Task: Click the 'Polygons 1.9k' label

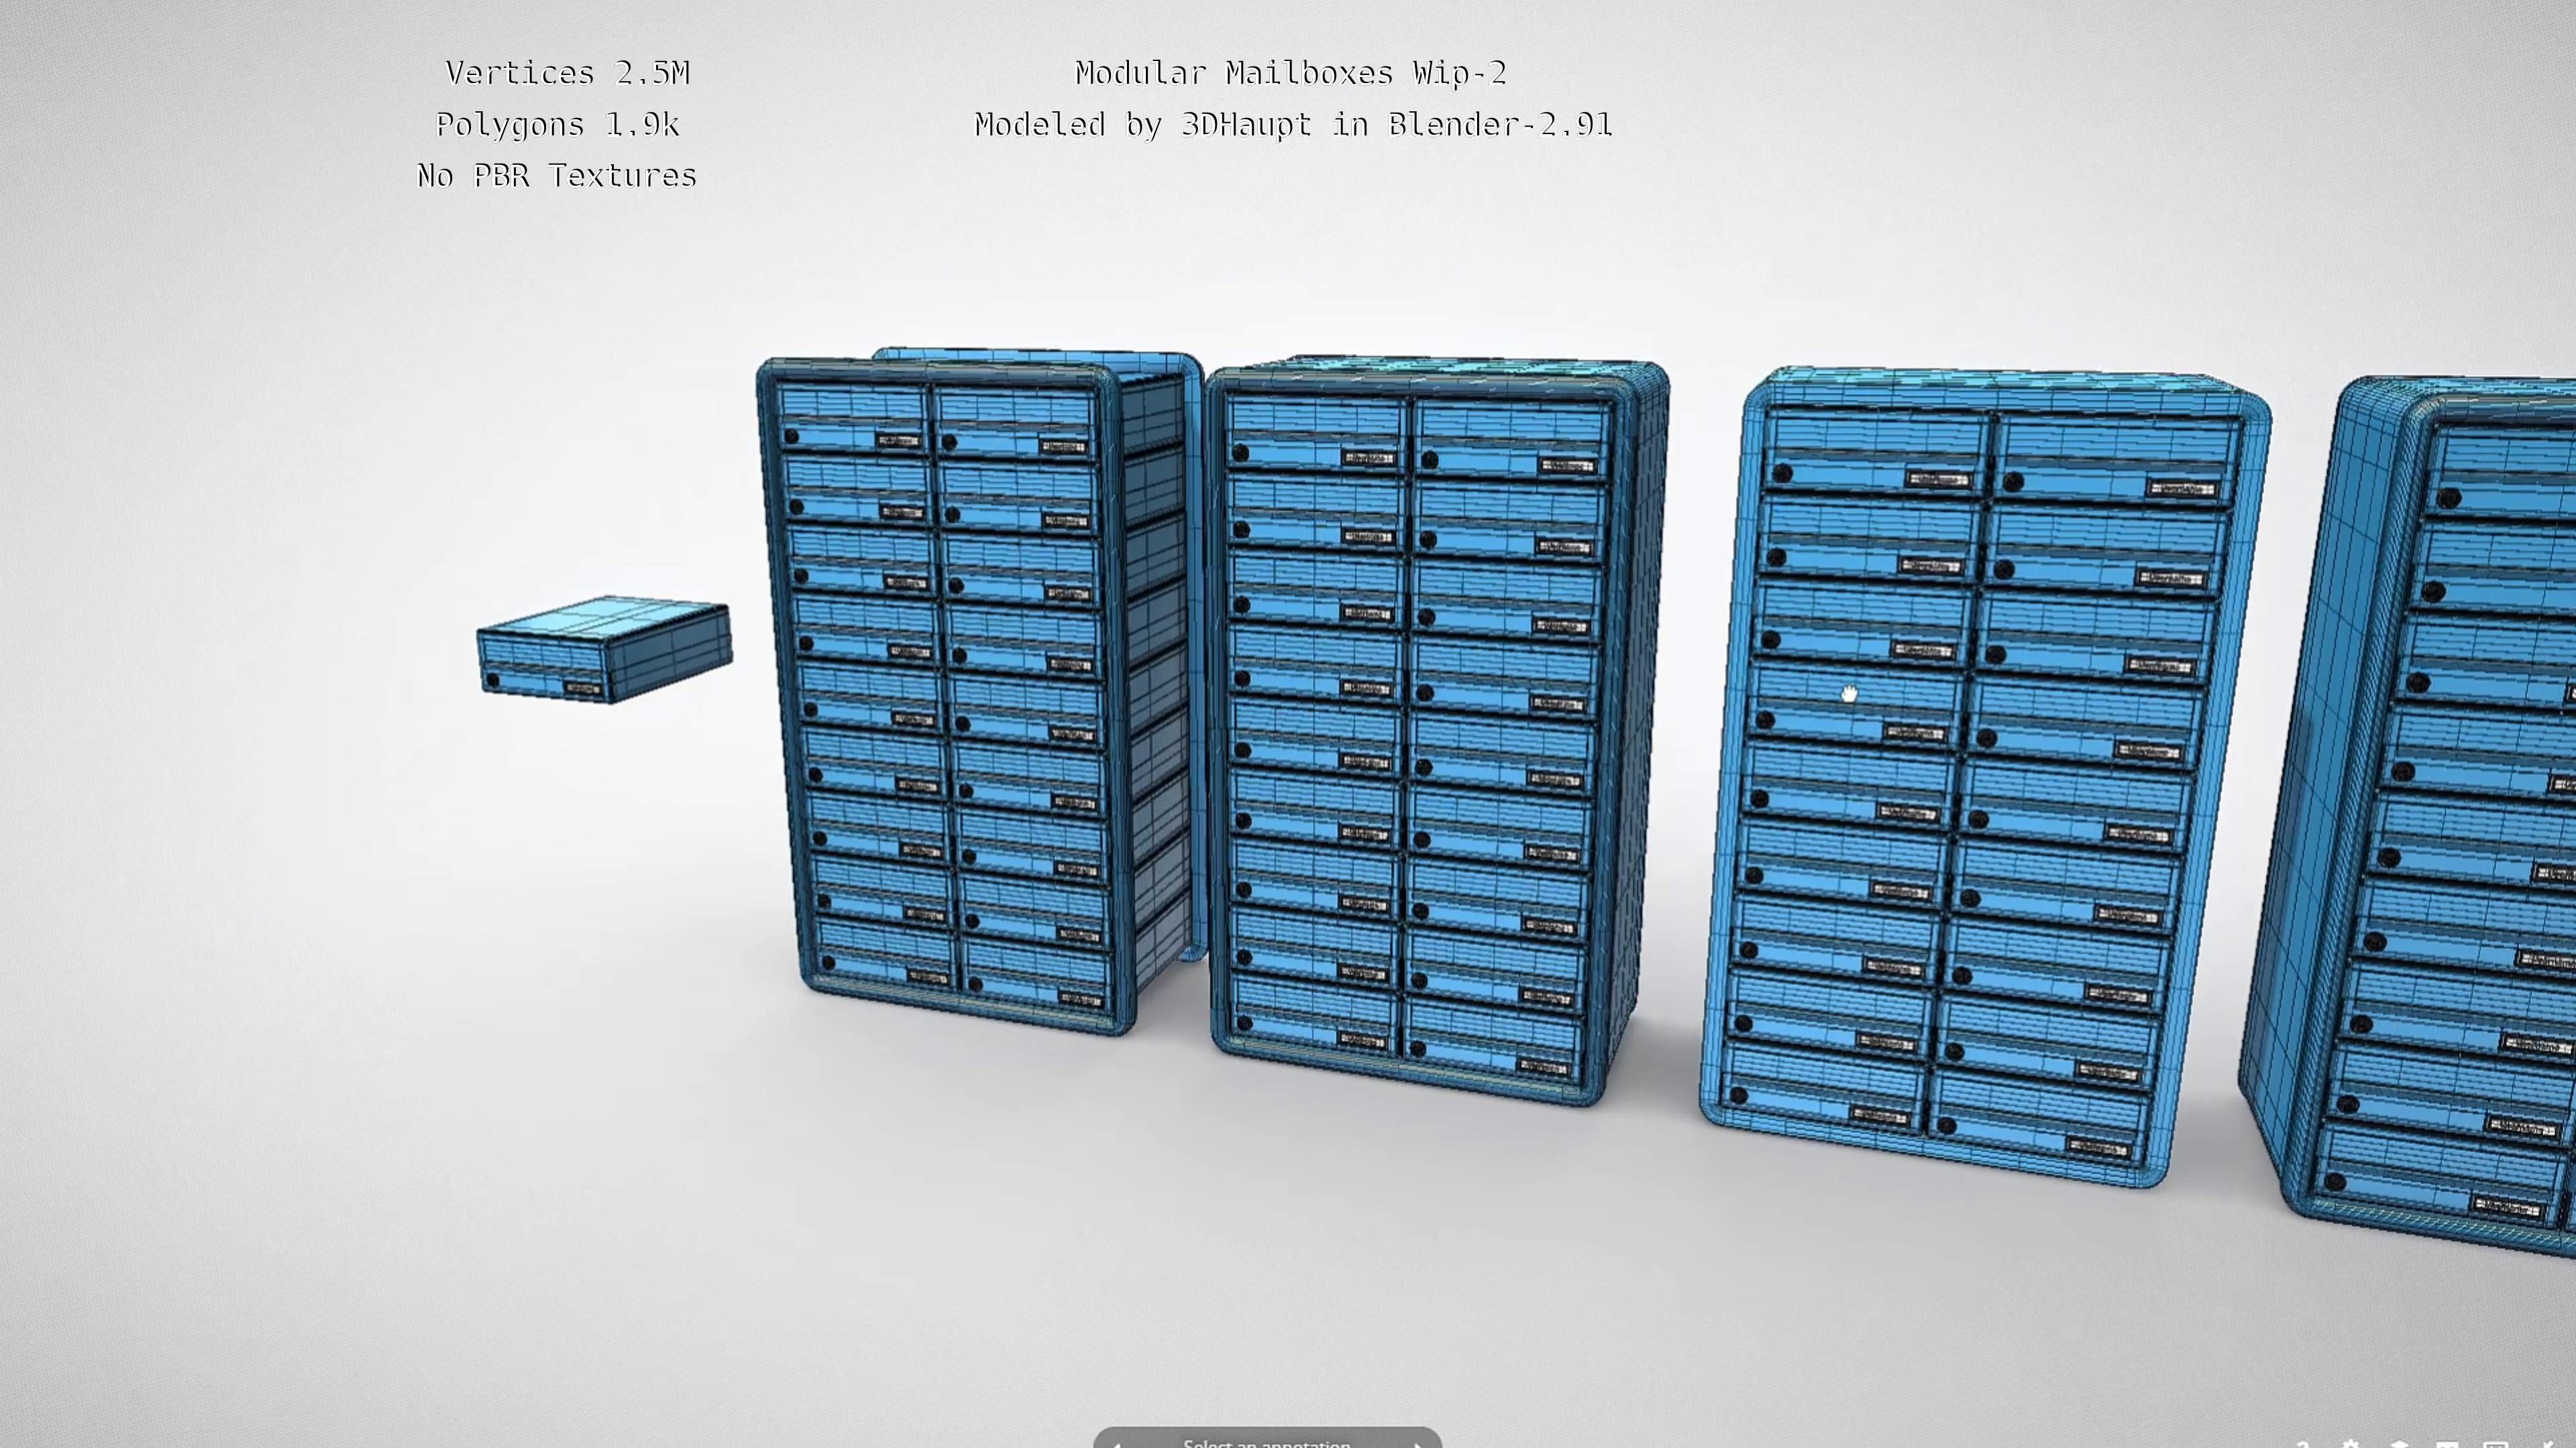Action: tap(557, 125)
